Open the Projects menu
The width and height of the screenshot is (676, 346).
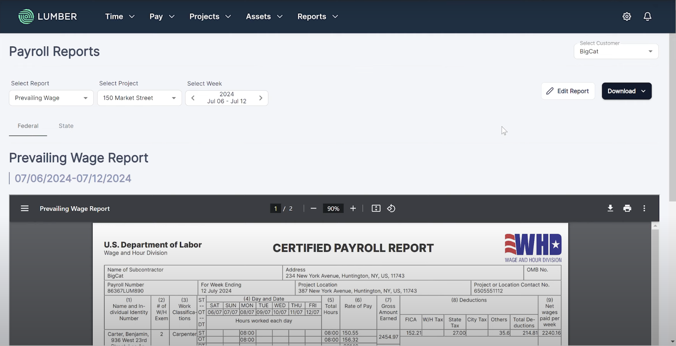pyautogui.click(x=210, y=16)
